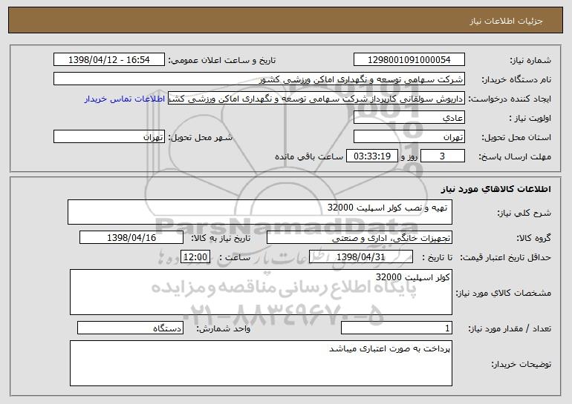572x404 pixels.
Task: Click the label اولویت نیاز
Action: (530, 119)
